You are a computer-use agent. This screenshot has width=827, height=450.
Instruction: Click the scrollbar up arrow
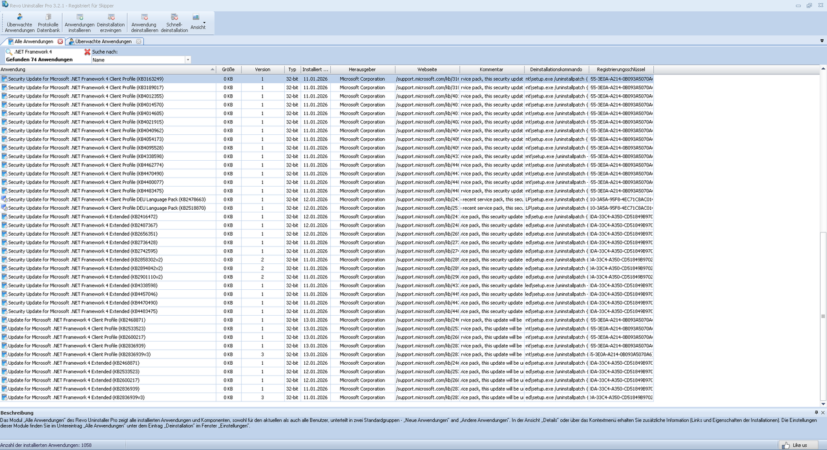tap(823, 68)
